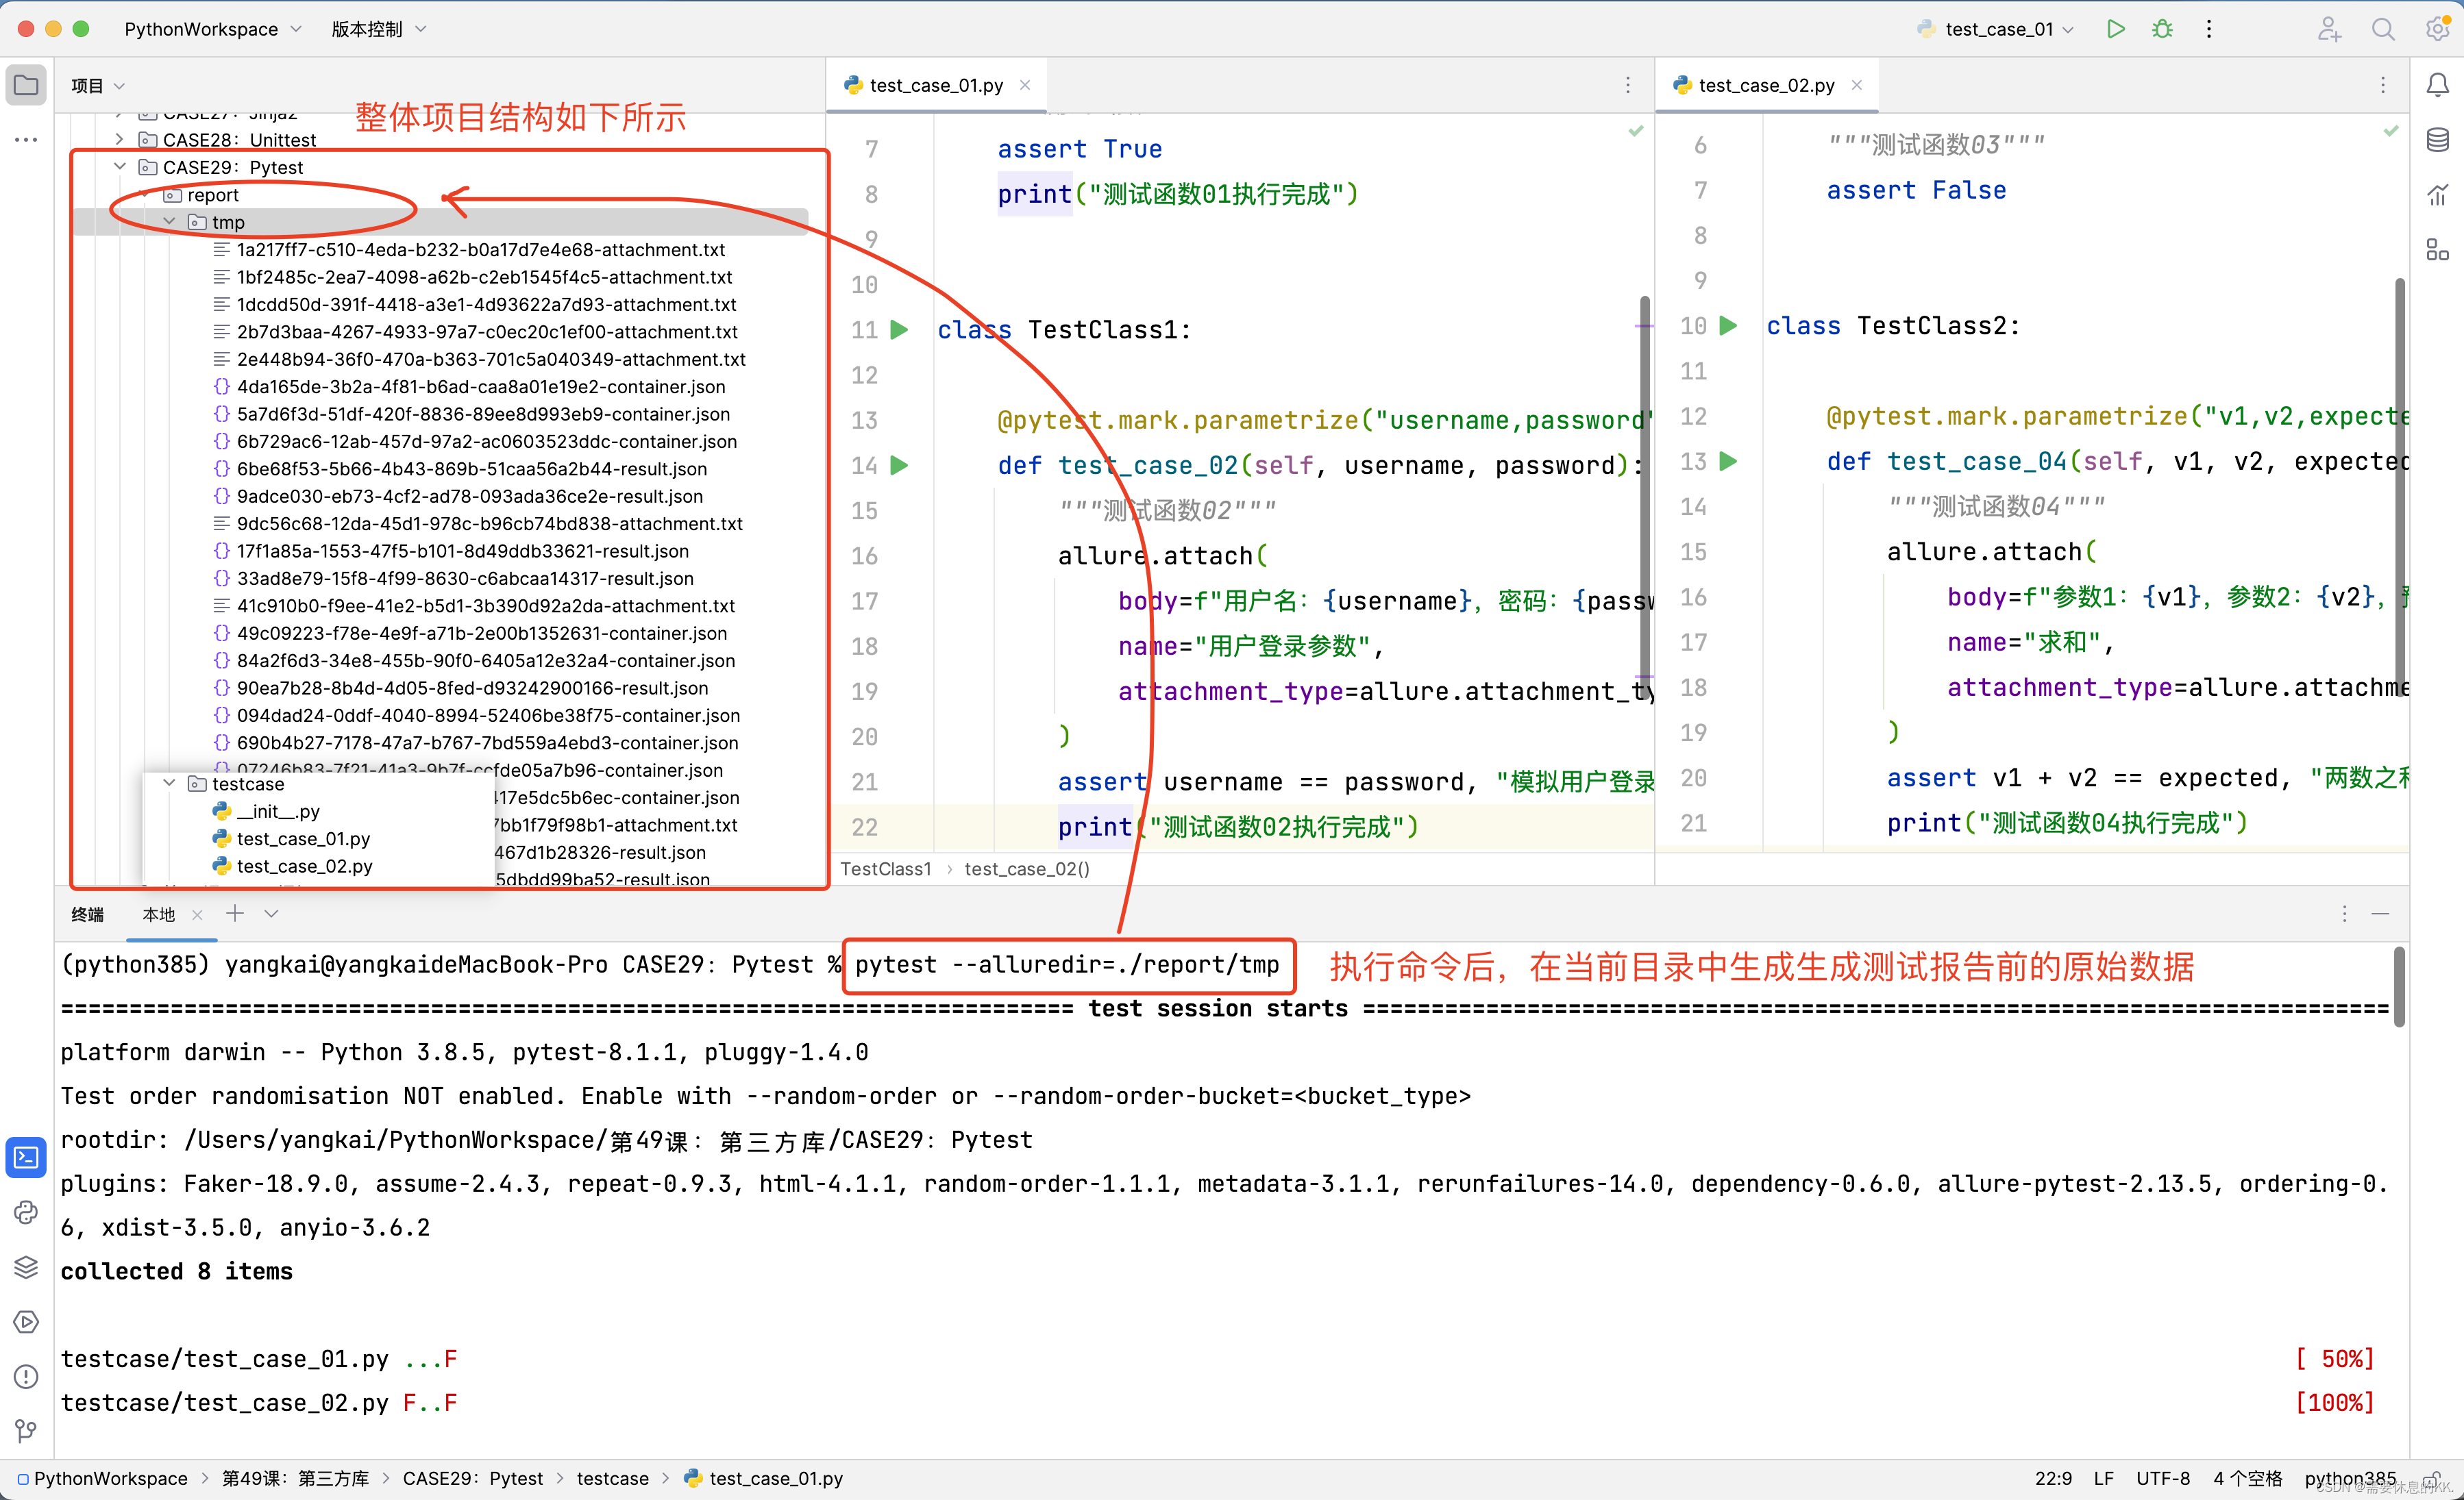Click the green Run button in top toolbar
The height and width of the screenshot is (1500, 2464).
point(2115,29)
